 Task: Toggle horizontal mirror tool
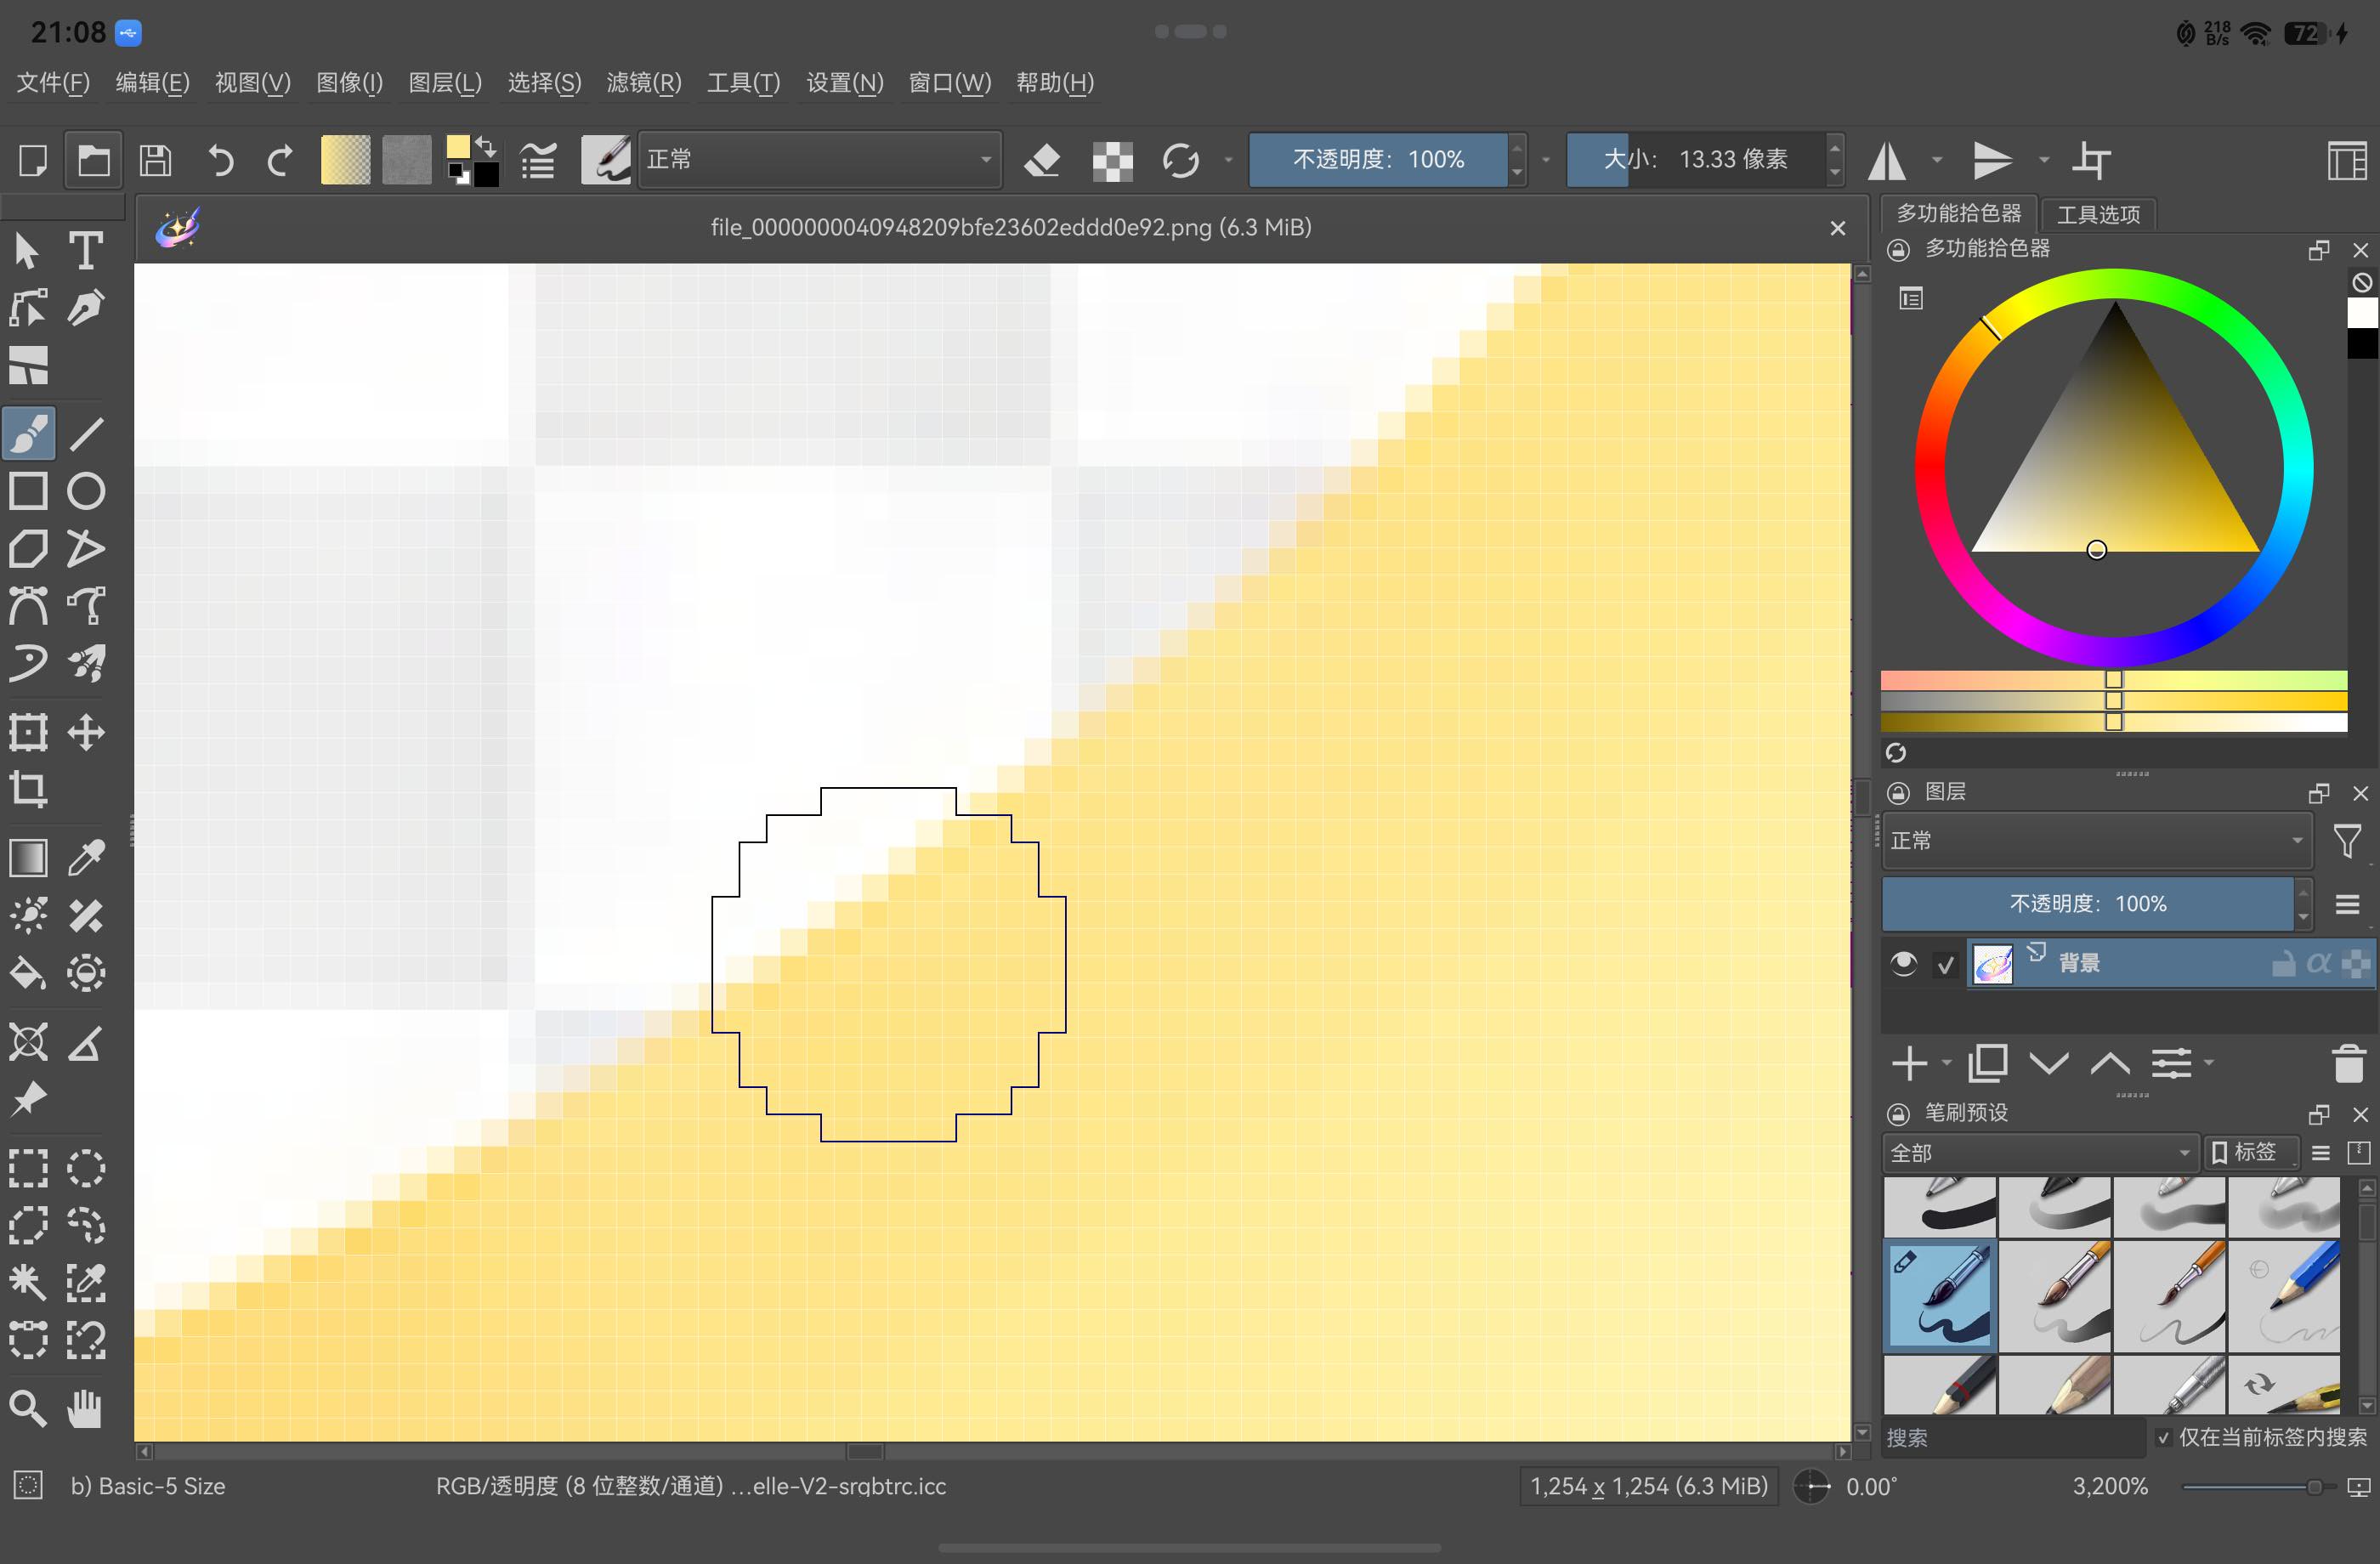pyautogui.click(x=1887, y=160)
